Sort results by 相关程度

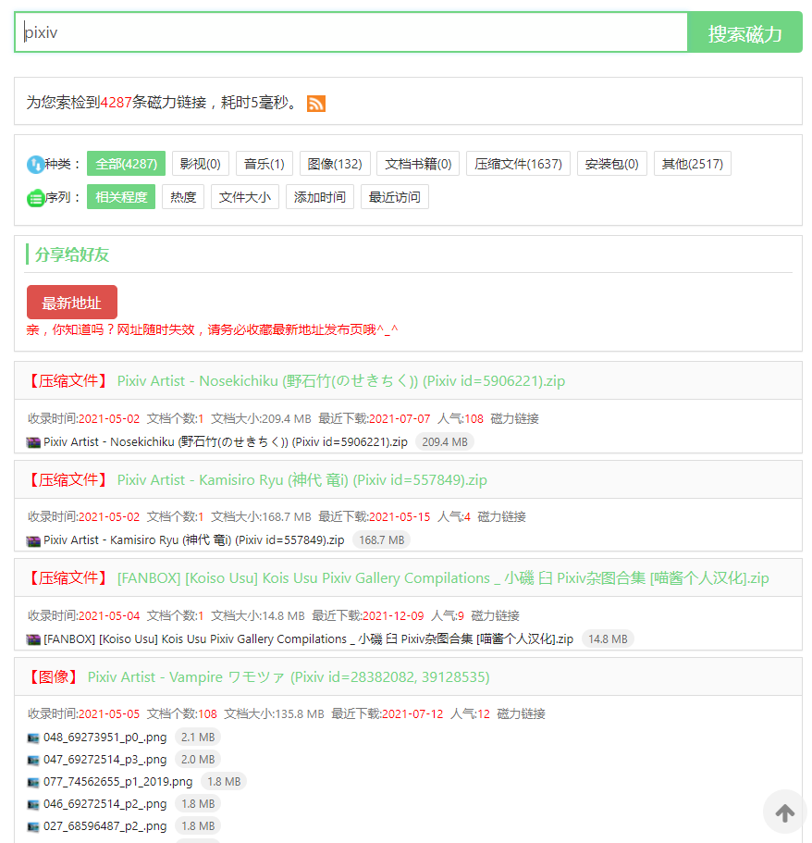(x=121, y=197)
